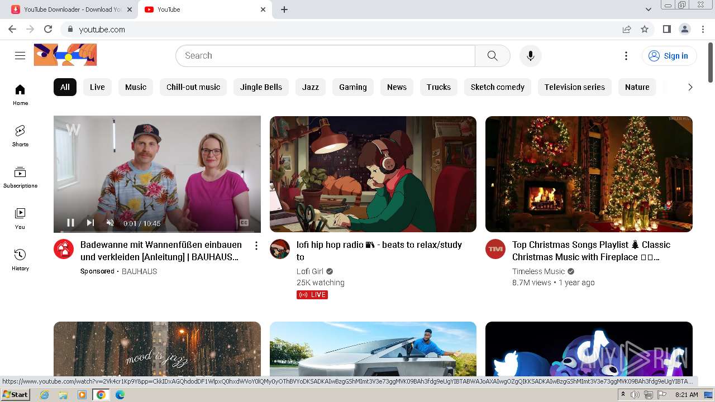
Task: Select the Jingle Bells chip
Action: tap(261, 87)
